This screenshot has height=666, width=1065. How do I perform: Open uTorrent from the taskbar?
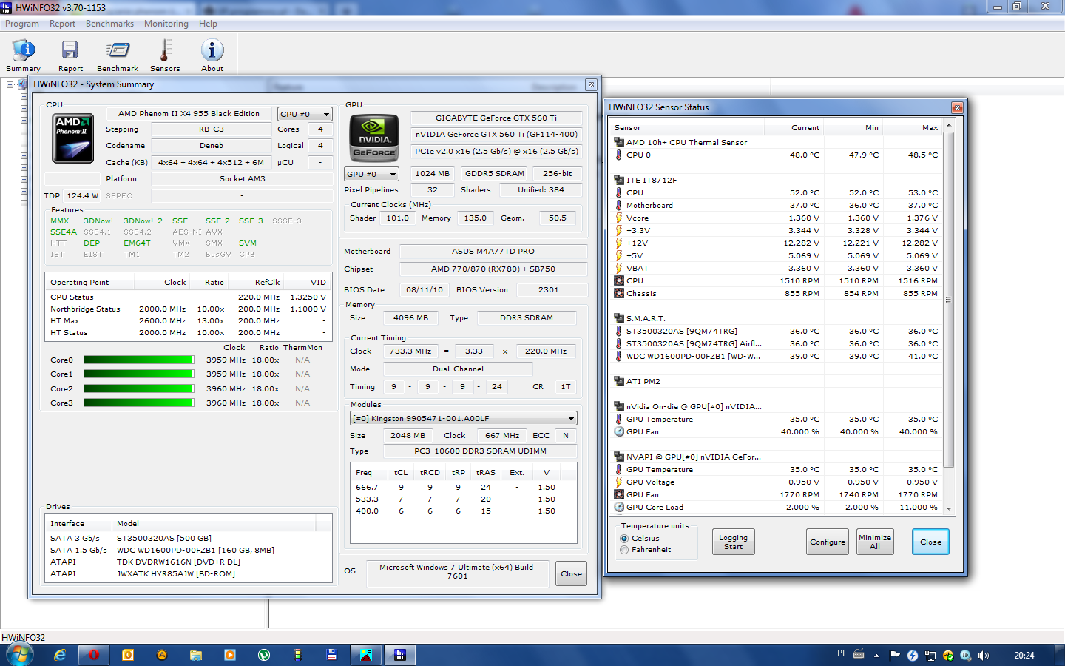pos(264,655)
